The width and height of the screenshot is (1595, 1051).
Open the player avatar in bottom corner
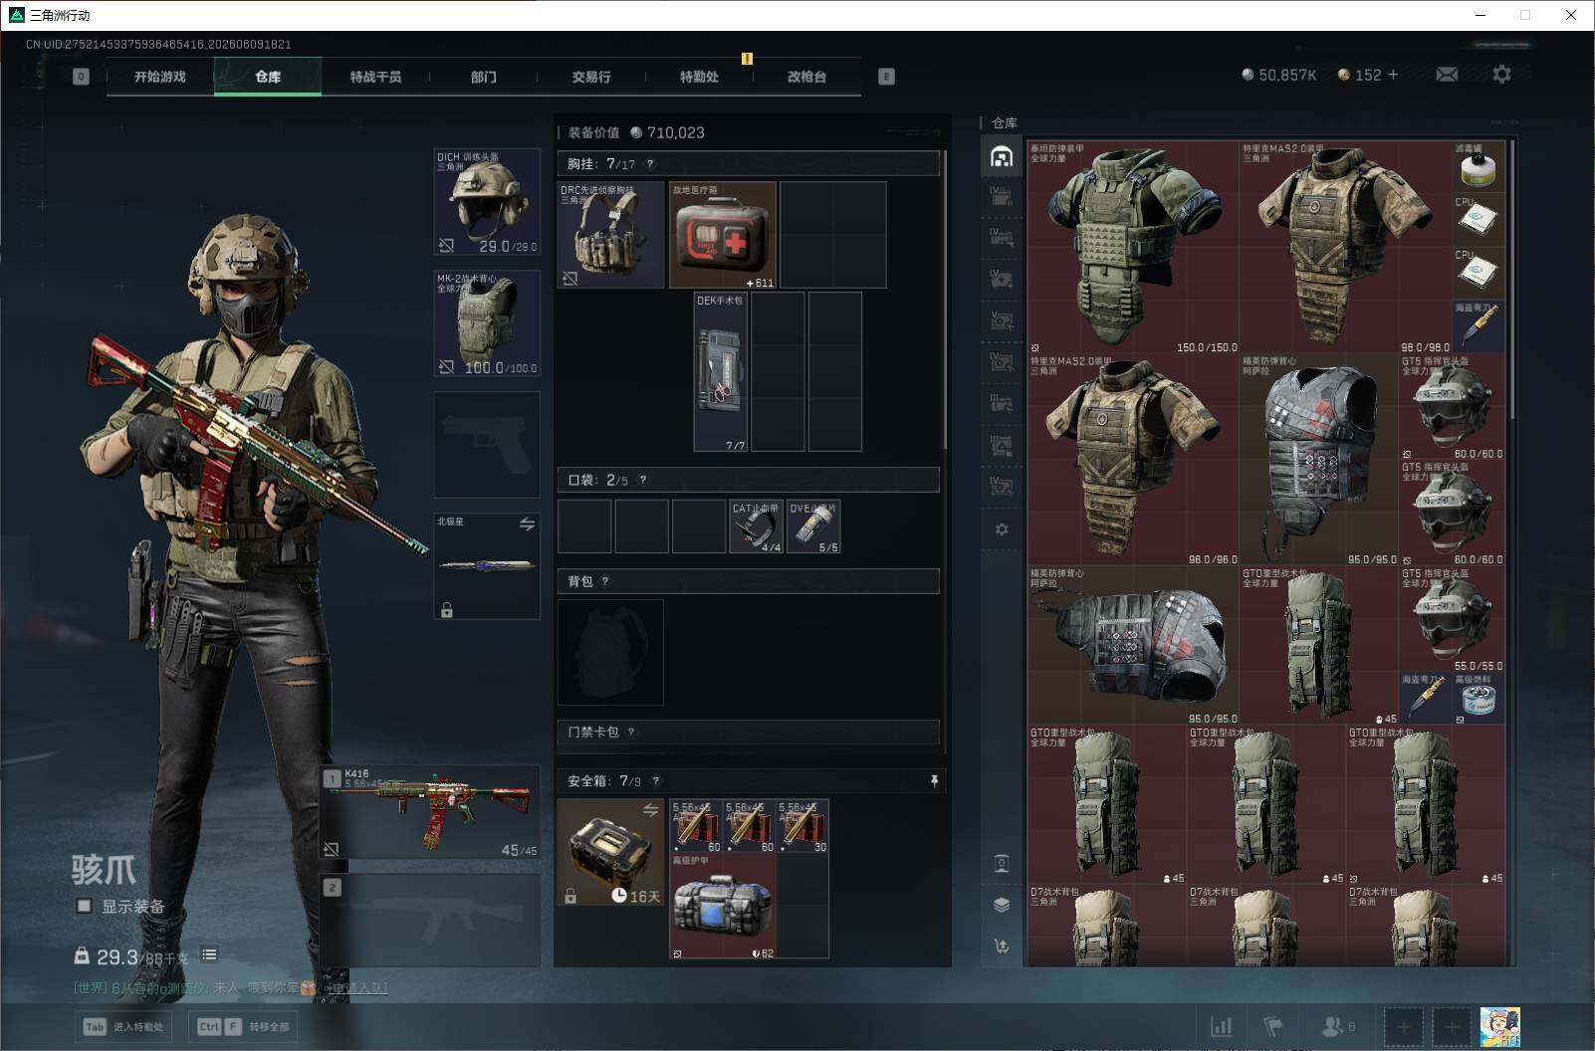coord(1499,1026)
